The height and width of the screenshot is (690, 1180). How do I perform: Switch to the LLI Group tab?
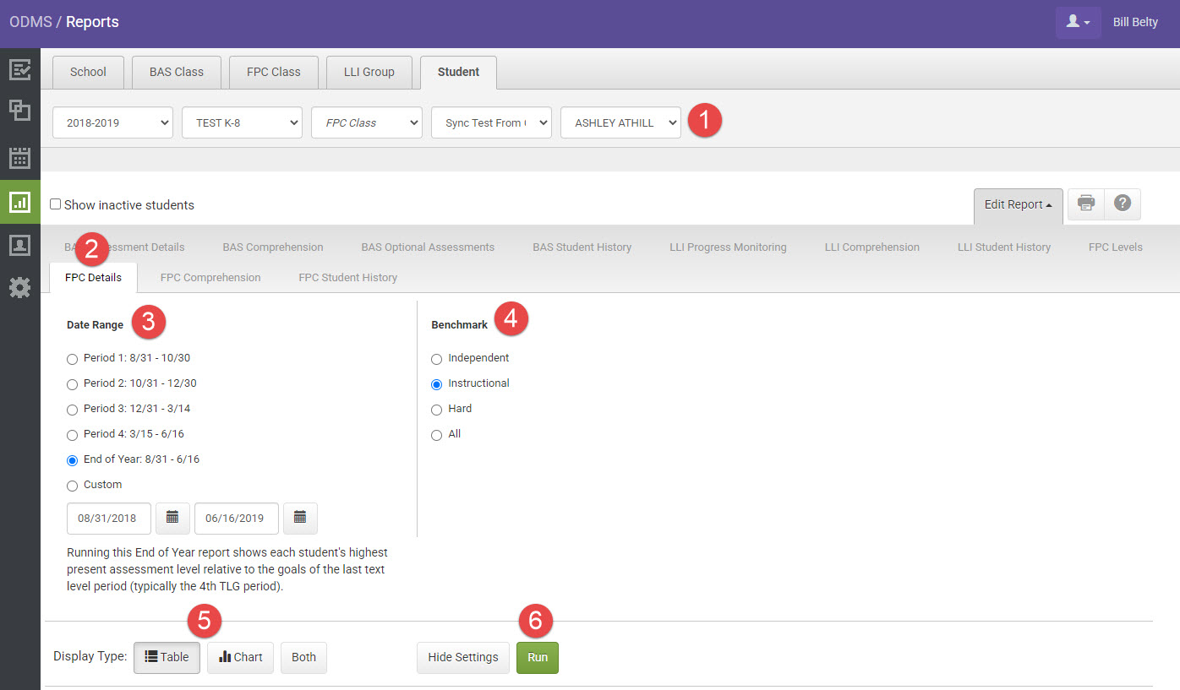(x=369, y=72)
